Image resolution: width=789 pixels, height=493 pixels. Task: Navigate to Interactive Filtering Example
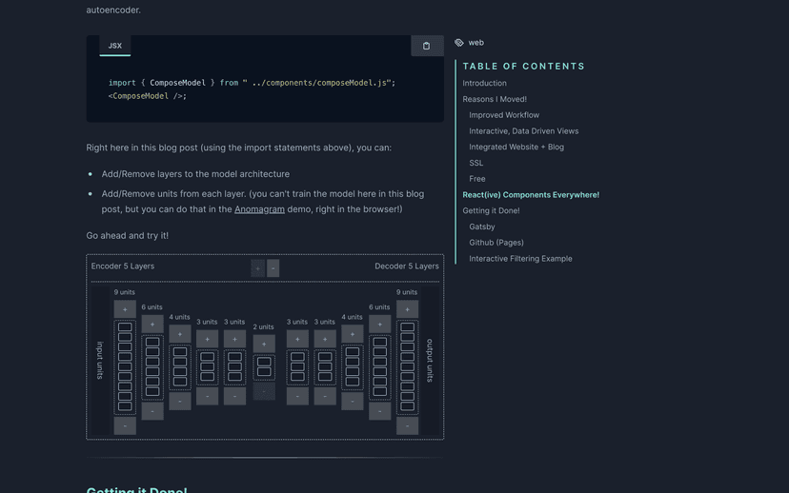pyautogui.click(x=520, y=259)
